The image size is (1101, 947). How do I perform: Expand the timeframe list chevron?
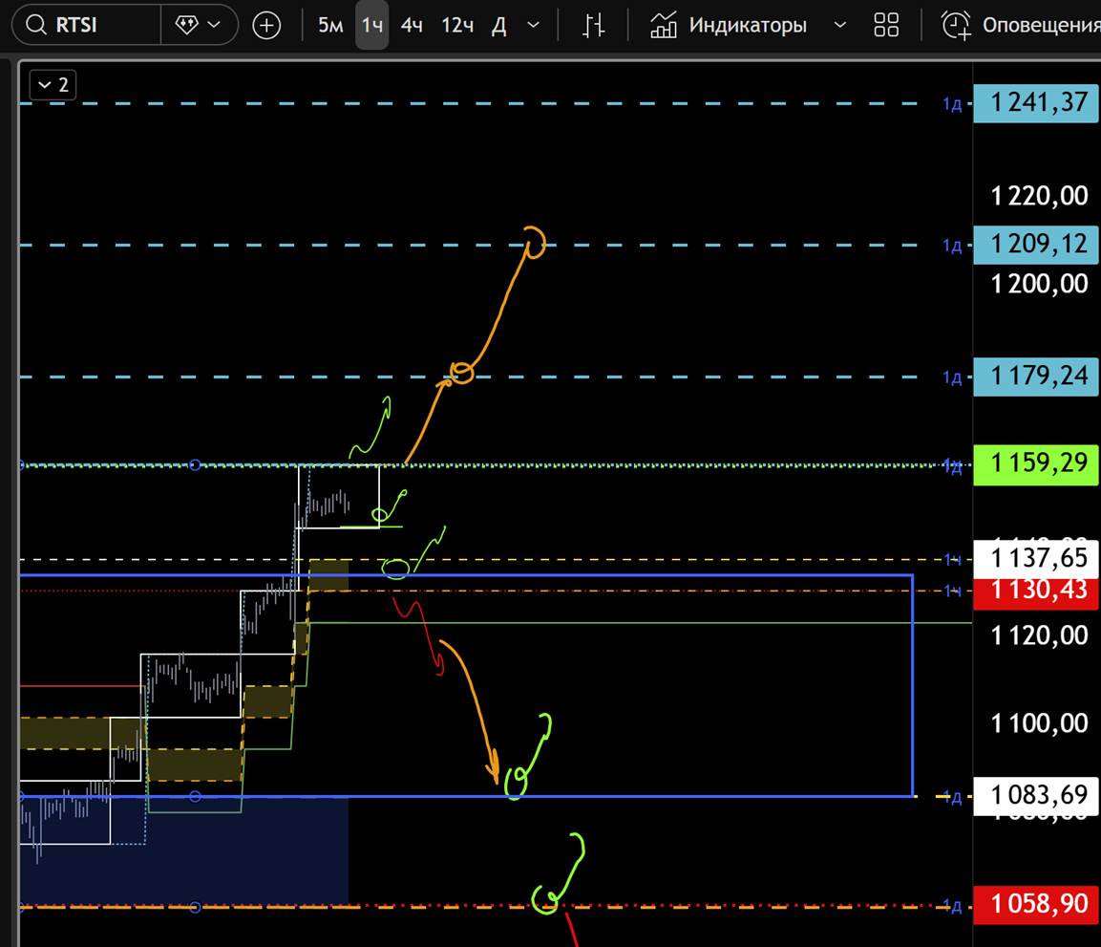pyautogui.click(x=534, y=26)
